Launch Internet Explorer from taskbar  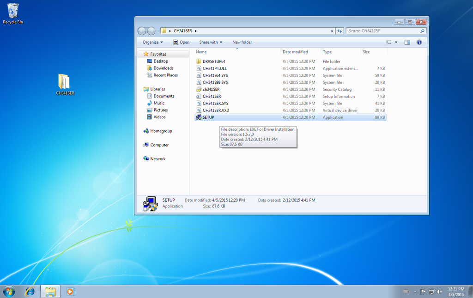[30, 292]
